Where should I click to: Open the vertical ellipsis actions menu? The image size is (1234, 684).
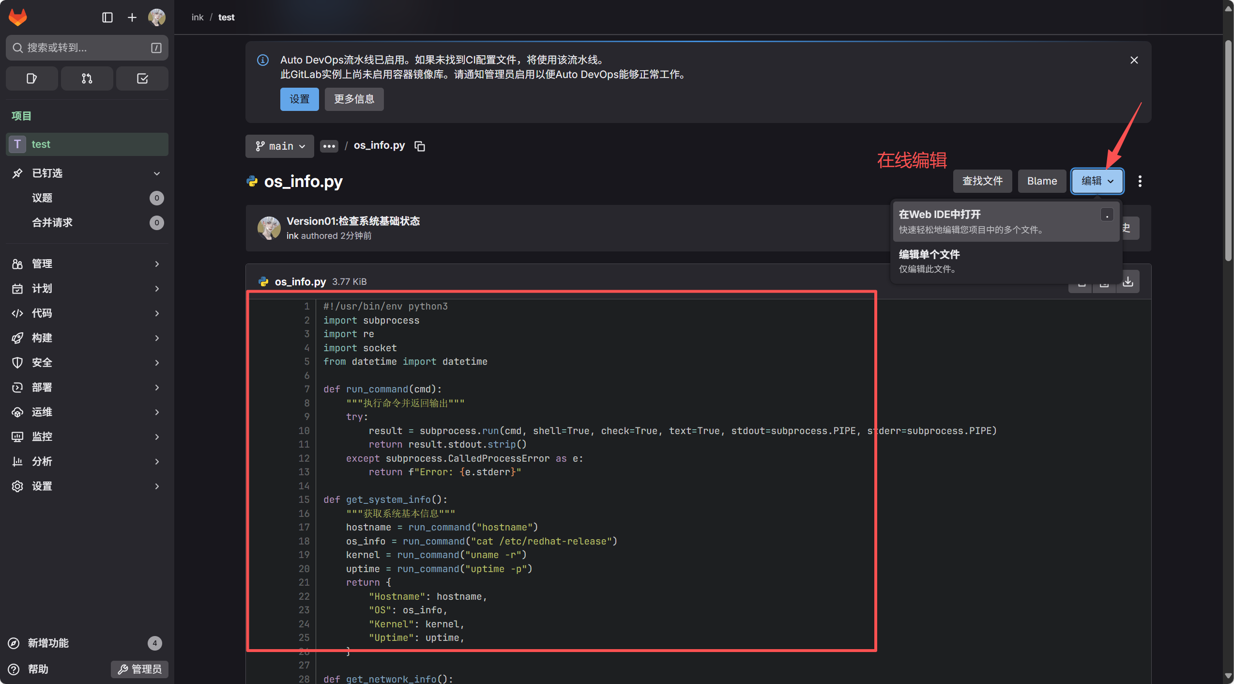point(1140,181)
